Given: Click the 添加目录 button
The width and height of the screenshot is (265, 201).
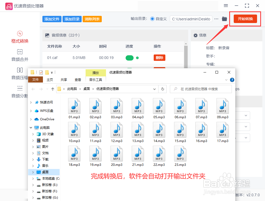Looking at the screenshot, I should coord(72,19).
